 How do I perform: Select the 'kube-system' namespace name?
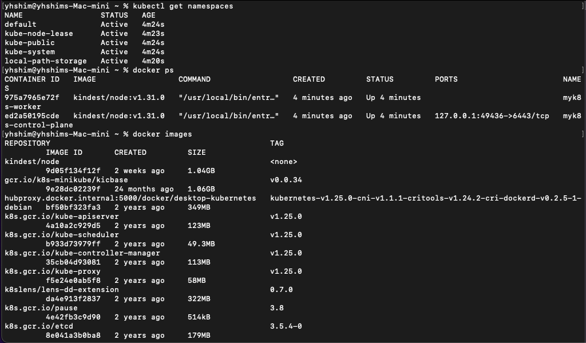(x=29, y=52)
